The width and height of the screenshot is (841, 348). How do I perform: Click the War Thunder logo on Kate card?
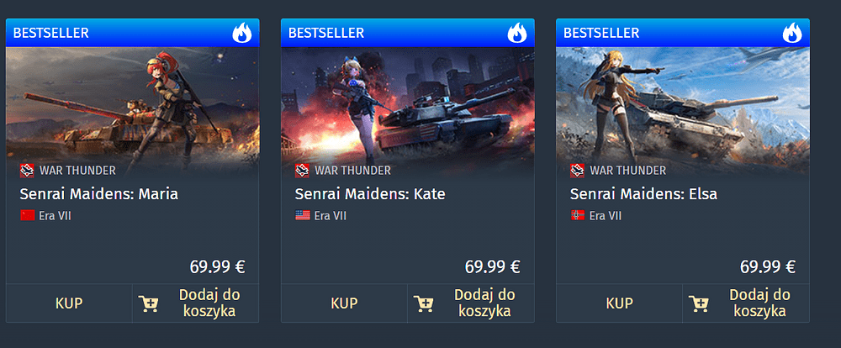pos(302,171)
